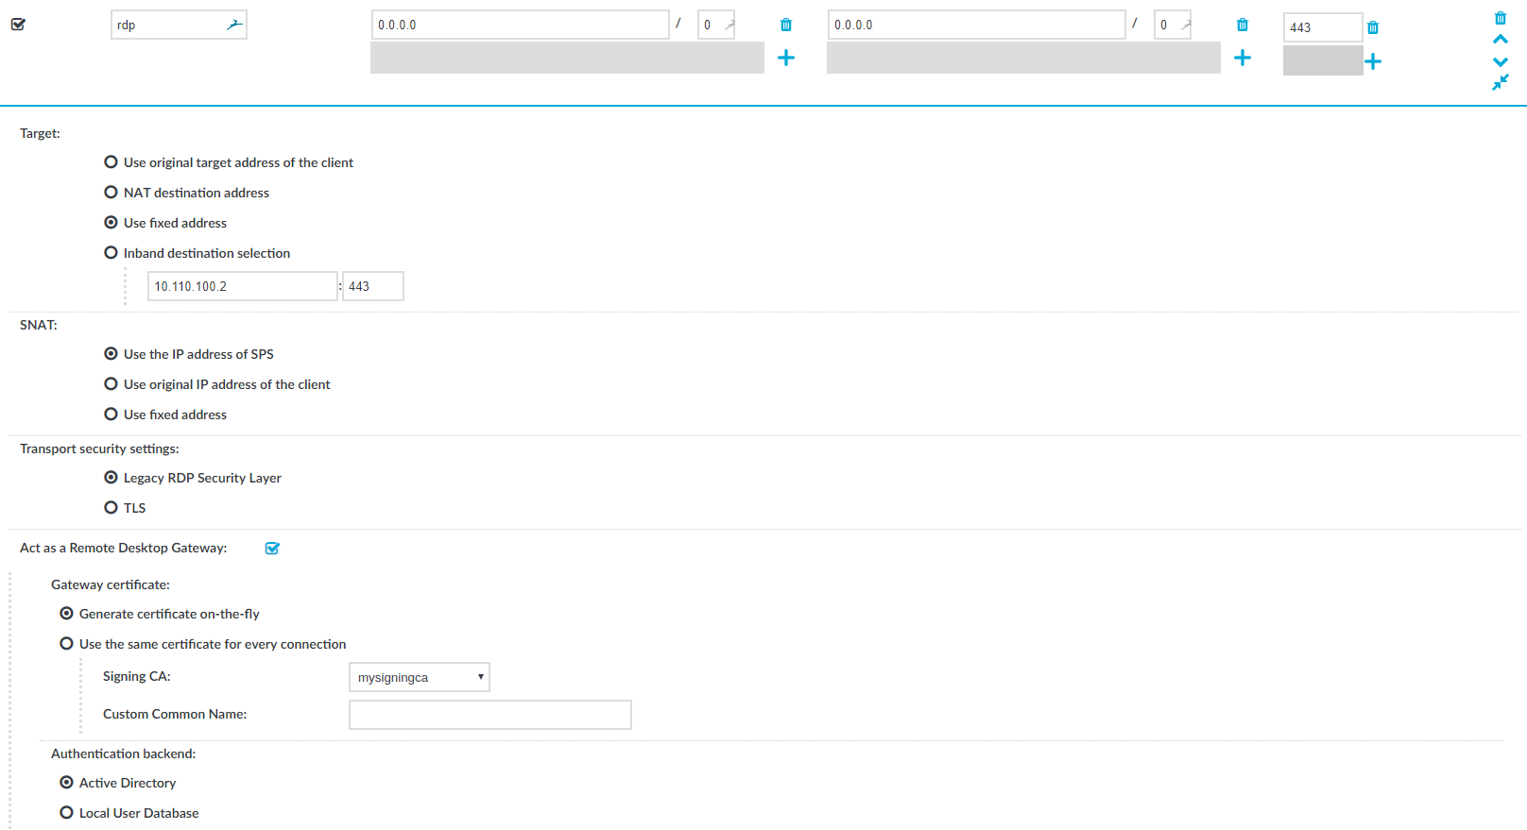Viewport: 1527px width, 830px height.
Task: Open the Signing CA dropdown mysigningca
Action: 420,677
